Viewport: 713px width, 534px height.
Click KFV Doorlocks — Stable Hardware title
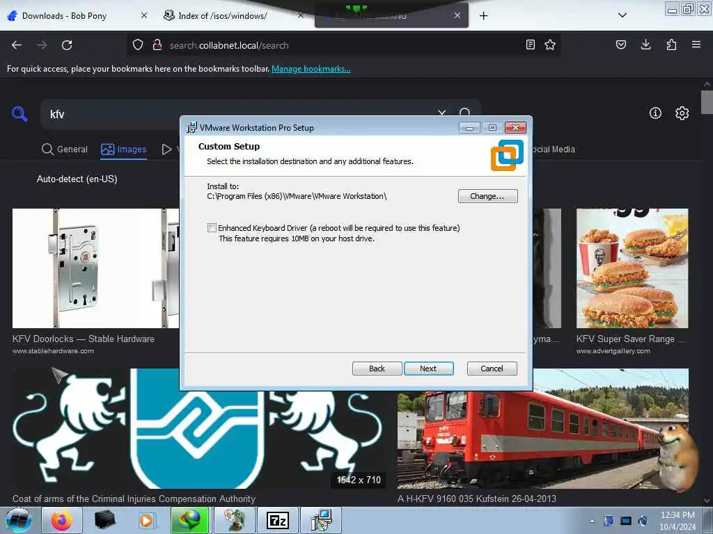coord(84,339)
